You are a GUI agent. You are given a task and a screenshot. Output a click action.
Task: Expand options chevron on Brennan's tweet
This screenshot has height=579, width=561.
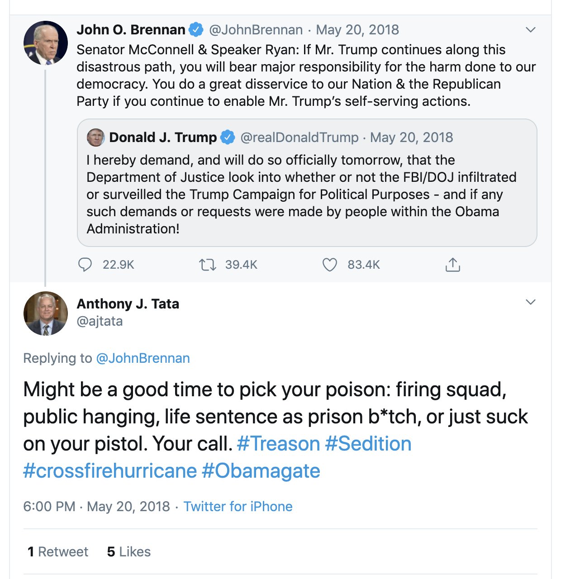click(x=531, y=30)
